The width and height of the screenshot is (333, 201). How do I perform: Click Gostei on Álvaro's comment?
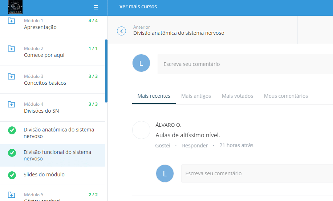(x=163, y=146)
